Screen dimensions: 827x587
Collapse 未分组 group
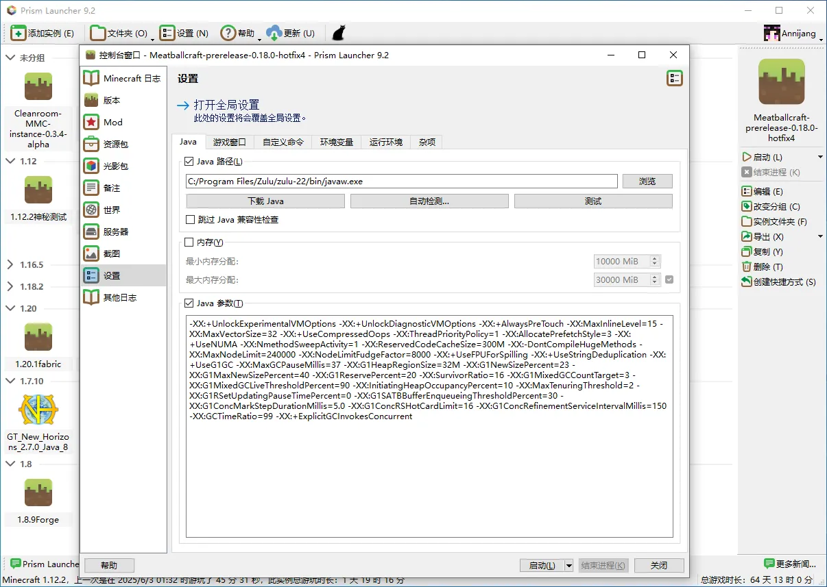tap(10, 58)
